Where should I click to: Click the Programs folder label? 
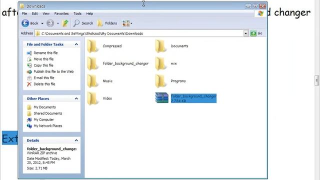click(178, 81)
